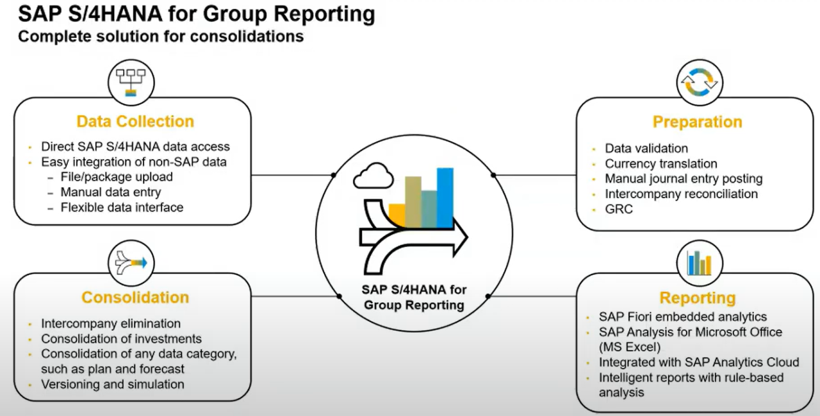Click Intercompany reconciliation bullet
This screenshot has width=820, height=416.
[x=681, y=194]
